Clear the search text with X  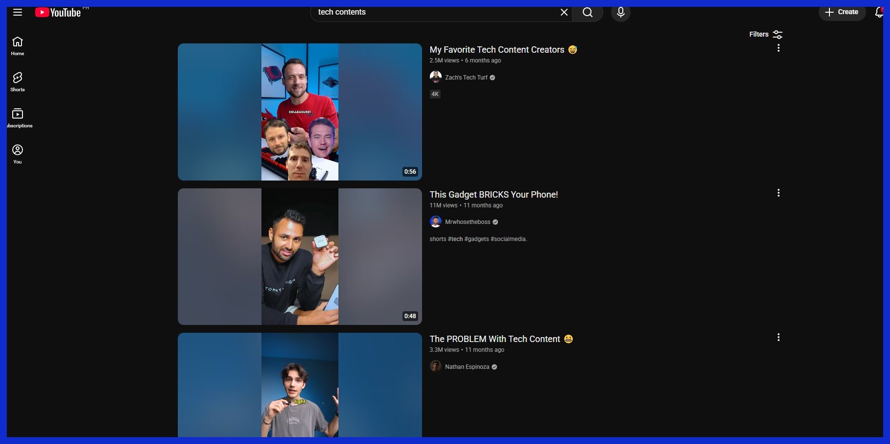(x=564, y=12)
